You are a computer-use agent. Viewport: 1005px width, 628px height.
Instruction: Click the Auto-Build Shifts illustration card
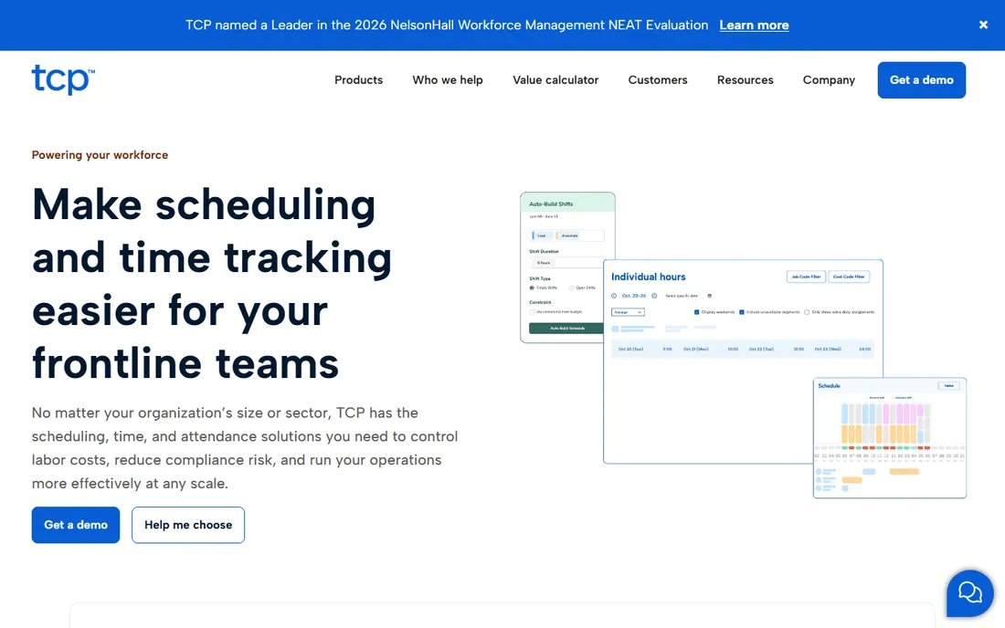pos(567,267)
